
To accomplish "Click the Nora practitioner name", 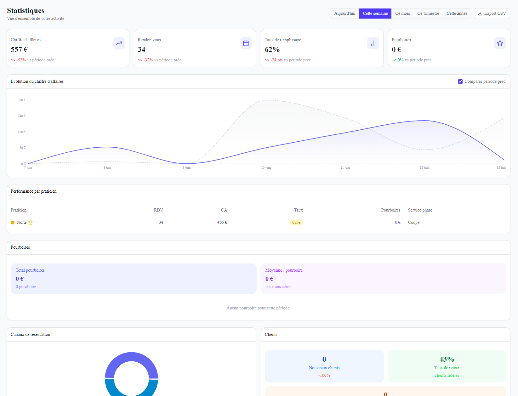I will point(21,223).
